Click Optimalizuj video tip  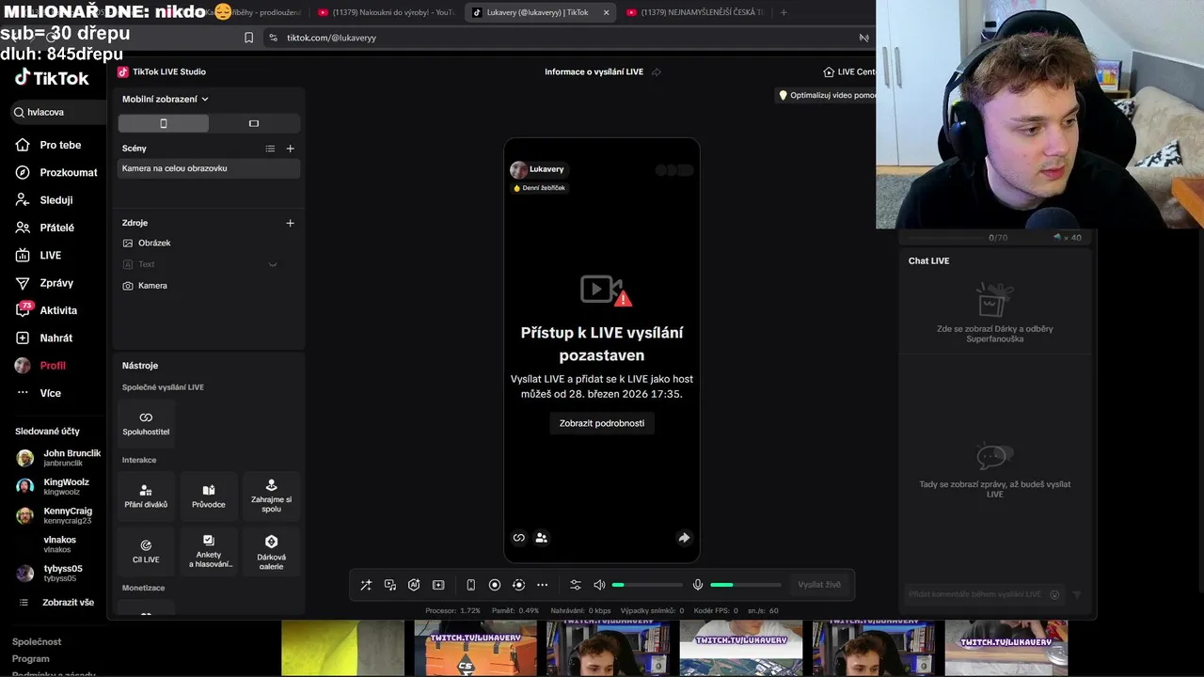point(827,95)
